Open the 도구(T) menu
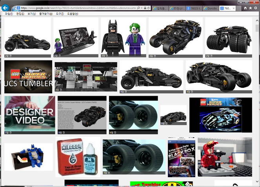260x187 pixels. (x=60, y=14)
